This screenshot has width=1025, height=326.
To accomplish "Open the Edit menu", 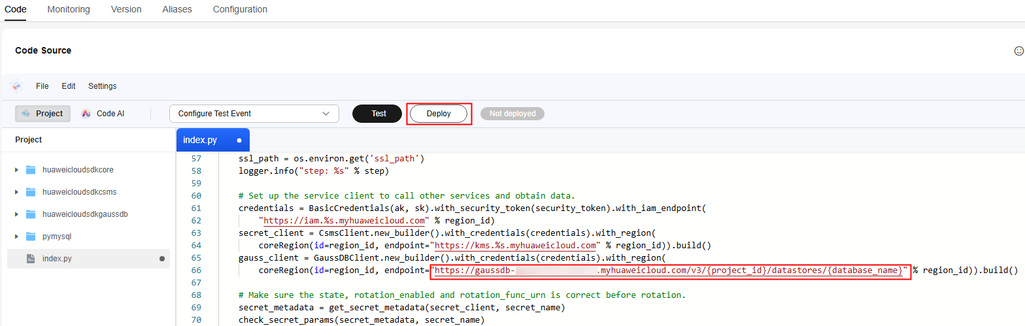I will tap(69, 86).
